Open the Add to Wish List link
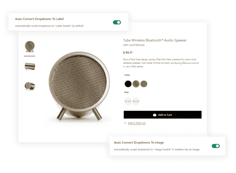The image size is (236, 173). [136, 123]
